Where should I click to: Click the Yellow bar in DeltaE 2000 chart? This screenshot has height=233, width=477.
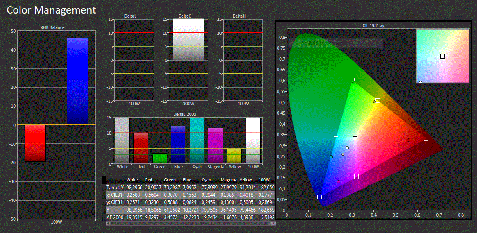tap(235, 156)
